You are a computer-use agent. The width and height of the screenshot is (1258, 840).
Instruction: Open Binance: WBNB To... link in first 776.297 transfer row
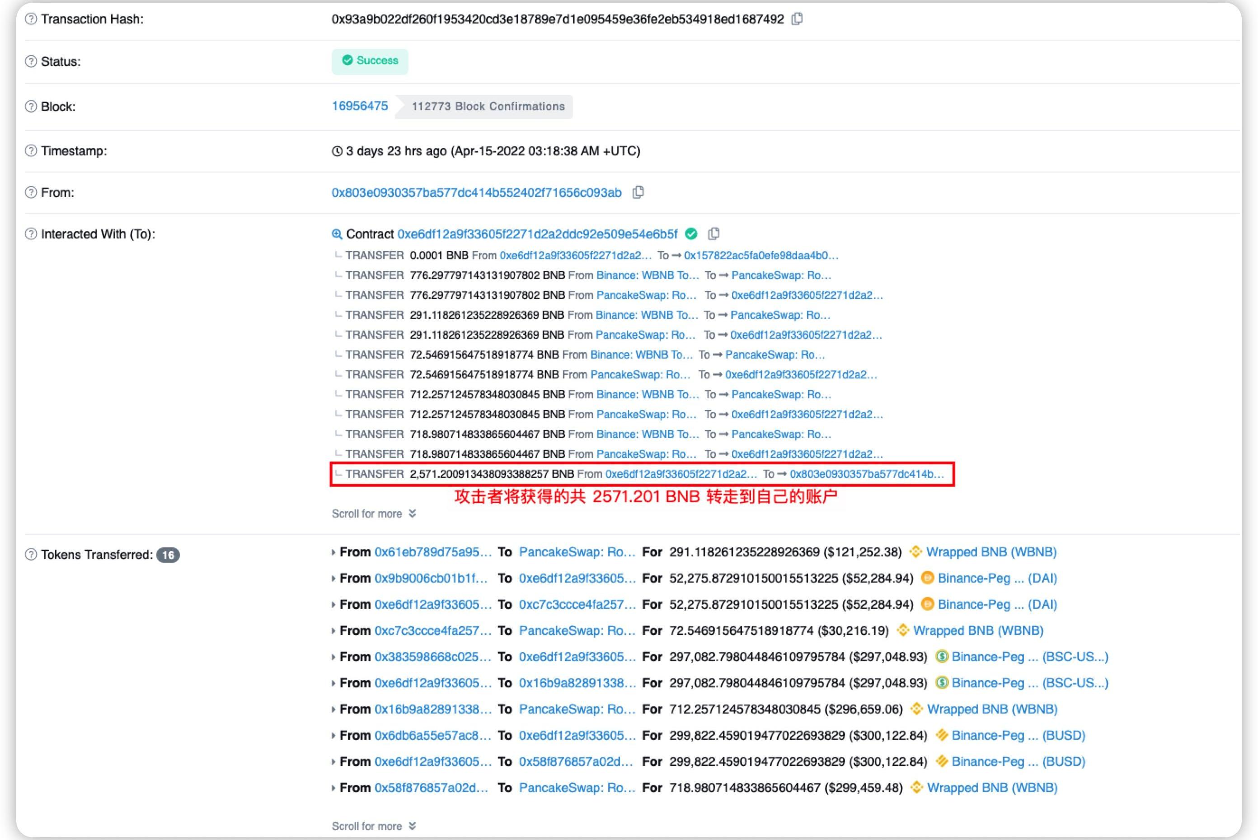click(x=648, y=275)
